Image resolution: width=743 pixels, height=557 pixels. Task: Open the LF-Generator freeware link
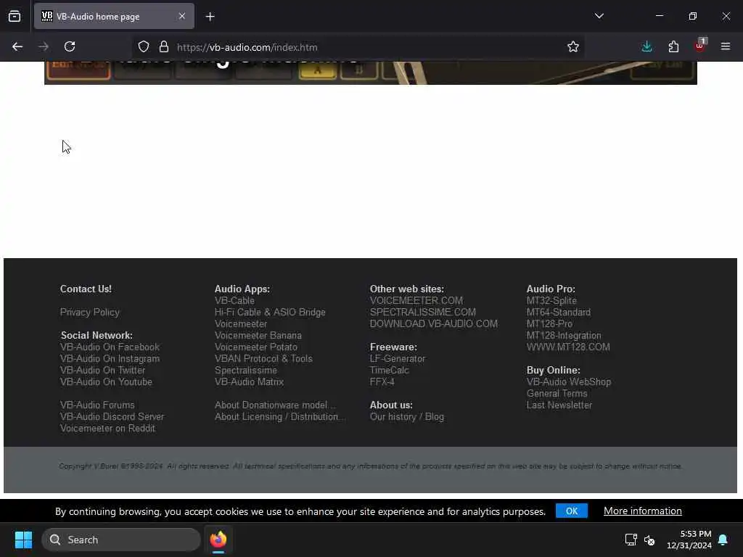click(x=398, y=358)
